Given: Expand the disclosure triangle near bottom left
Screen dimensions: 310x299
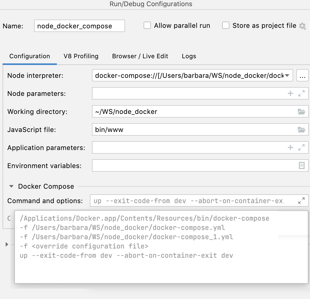Looking at the screenshot, I should [x=6, y=244].
